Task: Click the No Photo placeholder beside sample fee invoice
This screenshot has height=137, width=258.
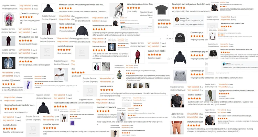Action: pos(47,52)
